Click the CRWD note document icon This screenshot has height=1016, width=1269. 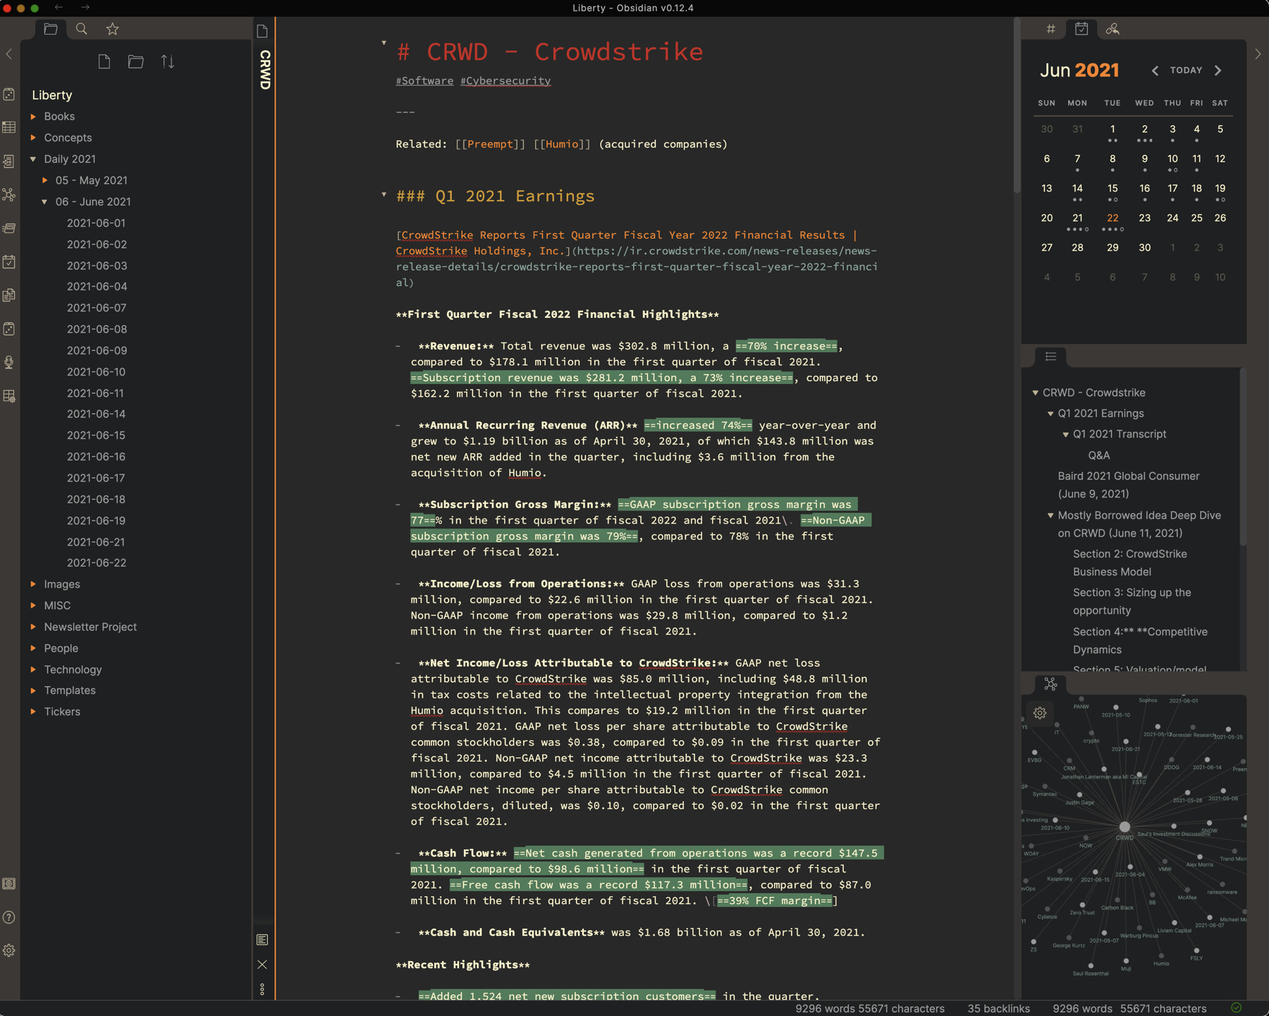pyautogui.click(x=262, y=31)
